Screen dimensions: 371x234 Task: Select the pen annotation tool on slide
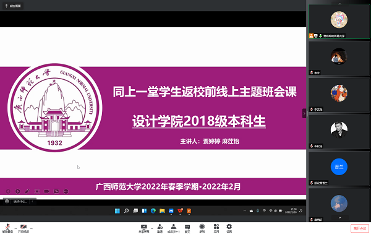click(x=27, y=191)
